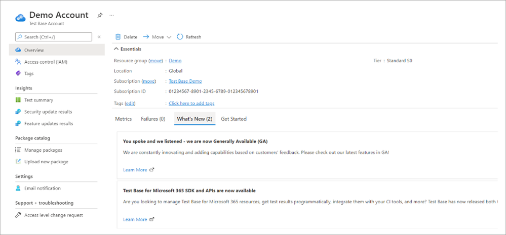This screenshot has height=235, width=506.
Task: Click external link icon beside first Learn More
Action: coord(152,170)
